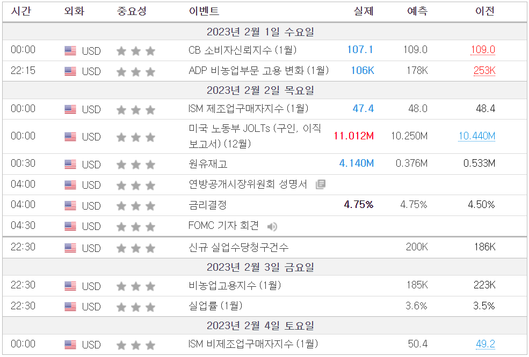
Task: Select US flag in ISM 제조업구매자지수 row
Action: [x=70, y=109]
